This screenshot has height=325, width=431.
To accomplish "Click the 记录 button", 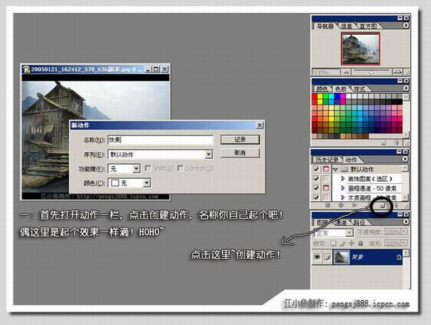I will 240,139.
